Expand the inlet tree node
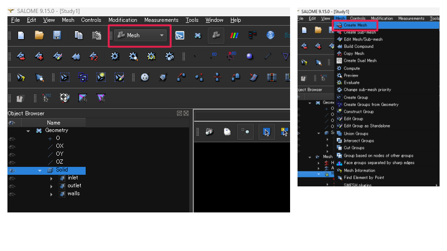 [52, 178]
